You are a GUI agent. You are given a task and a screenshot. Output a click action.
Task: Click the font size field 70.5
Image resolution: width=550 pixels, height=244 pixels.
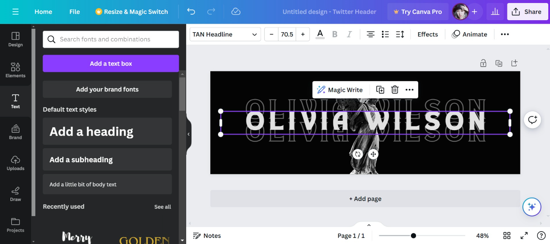click(287, 34)
